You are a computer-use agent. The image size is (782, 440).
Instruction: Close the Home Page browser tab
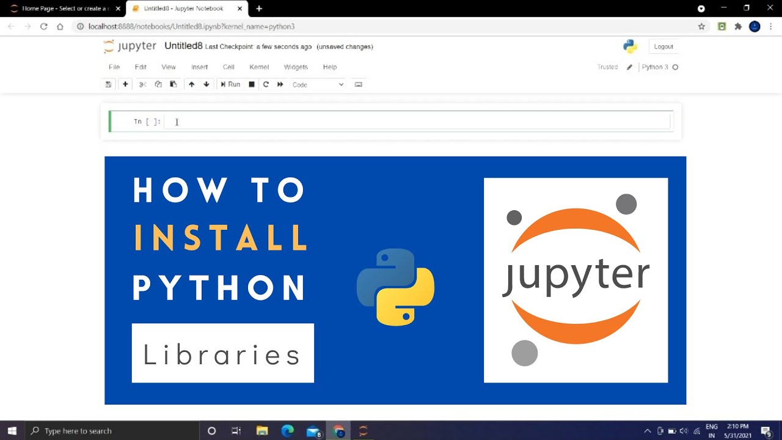118,9
